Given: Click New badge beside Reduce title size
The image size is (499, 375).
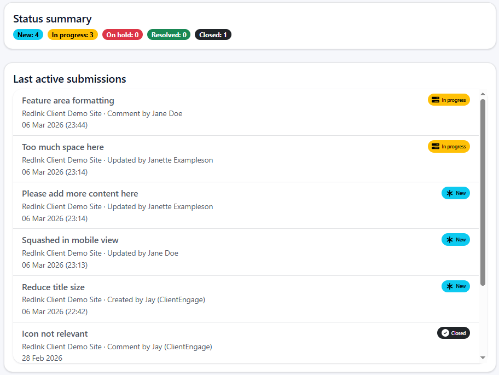Looking at the screenshot, I should point(455,286).
